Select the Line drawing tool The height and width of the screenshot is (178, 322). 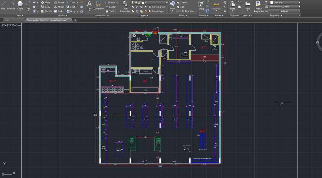coord(3,5)
